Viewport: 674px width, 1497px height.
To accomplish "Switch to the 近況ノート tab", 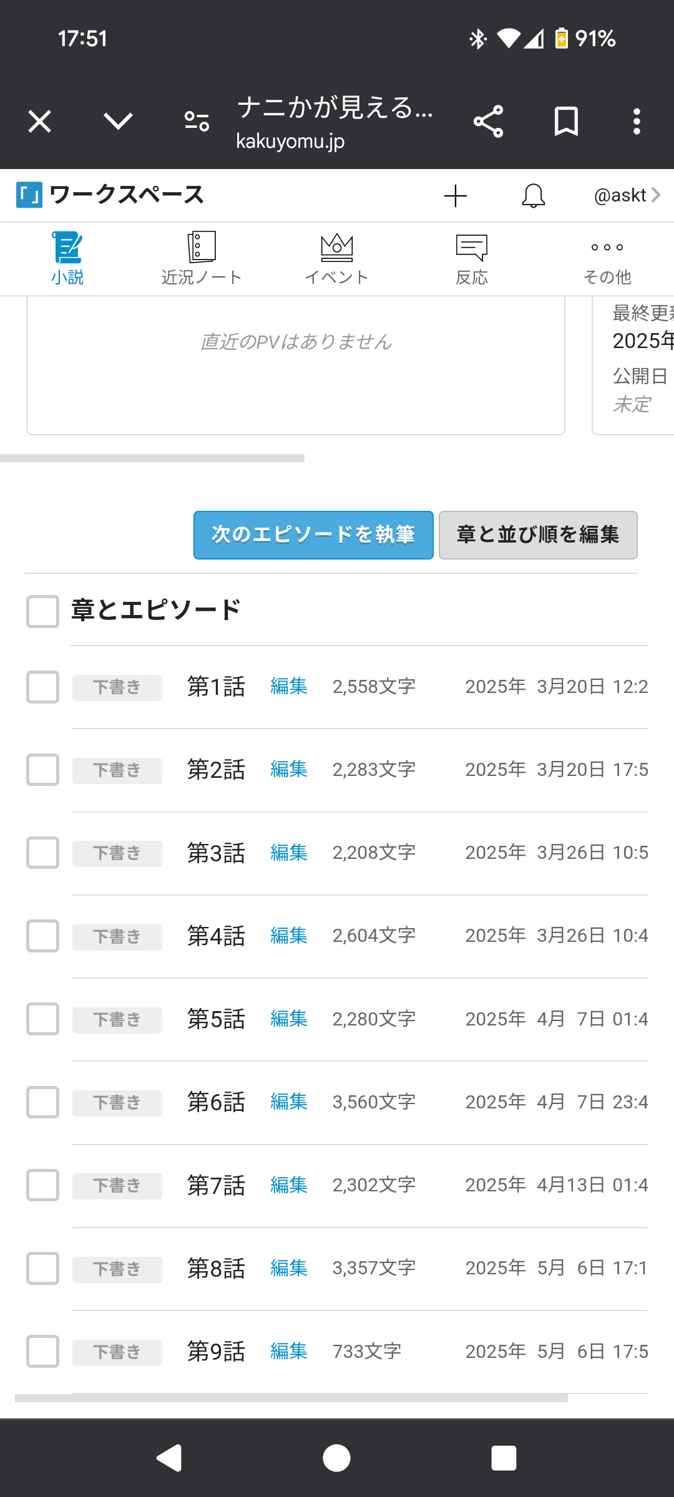I will coord(201,259).
